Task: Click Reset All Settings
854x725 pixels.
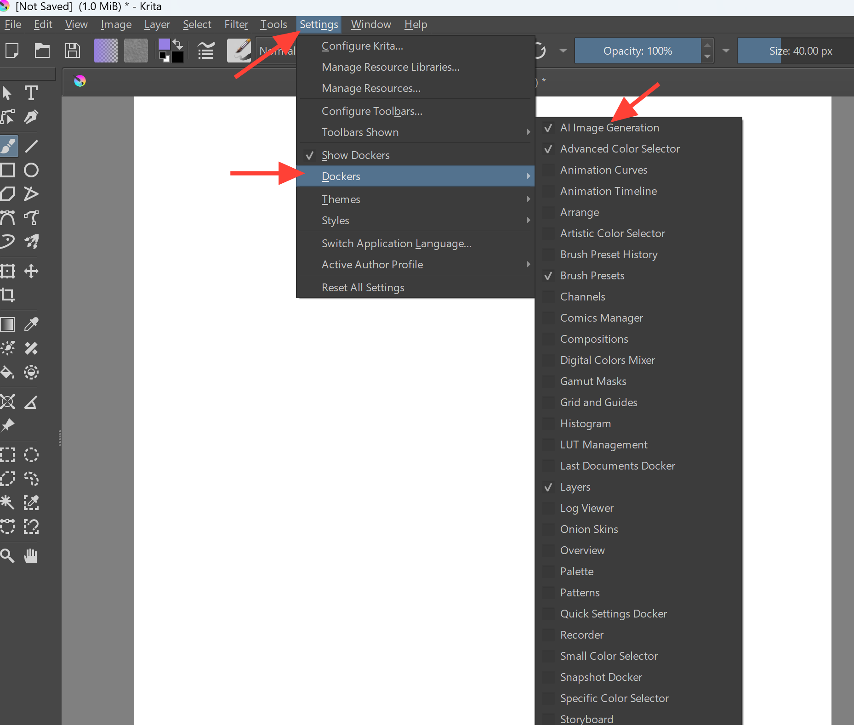Action: coord(363,287)
